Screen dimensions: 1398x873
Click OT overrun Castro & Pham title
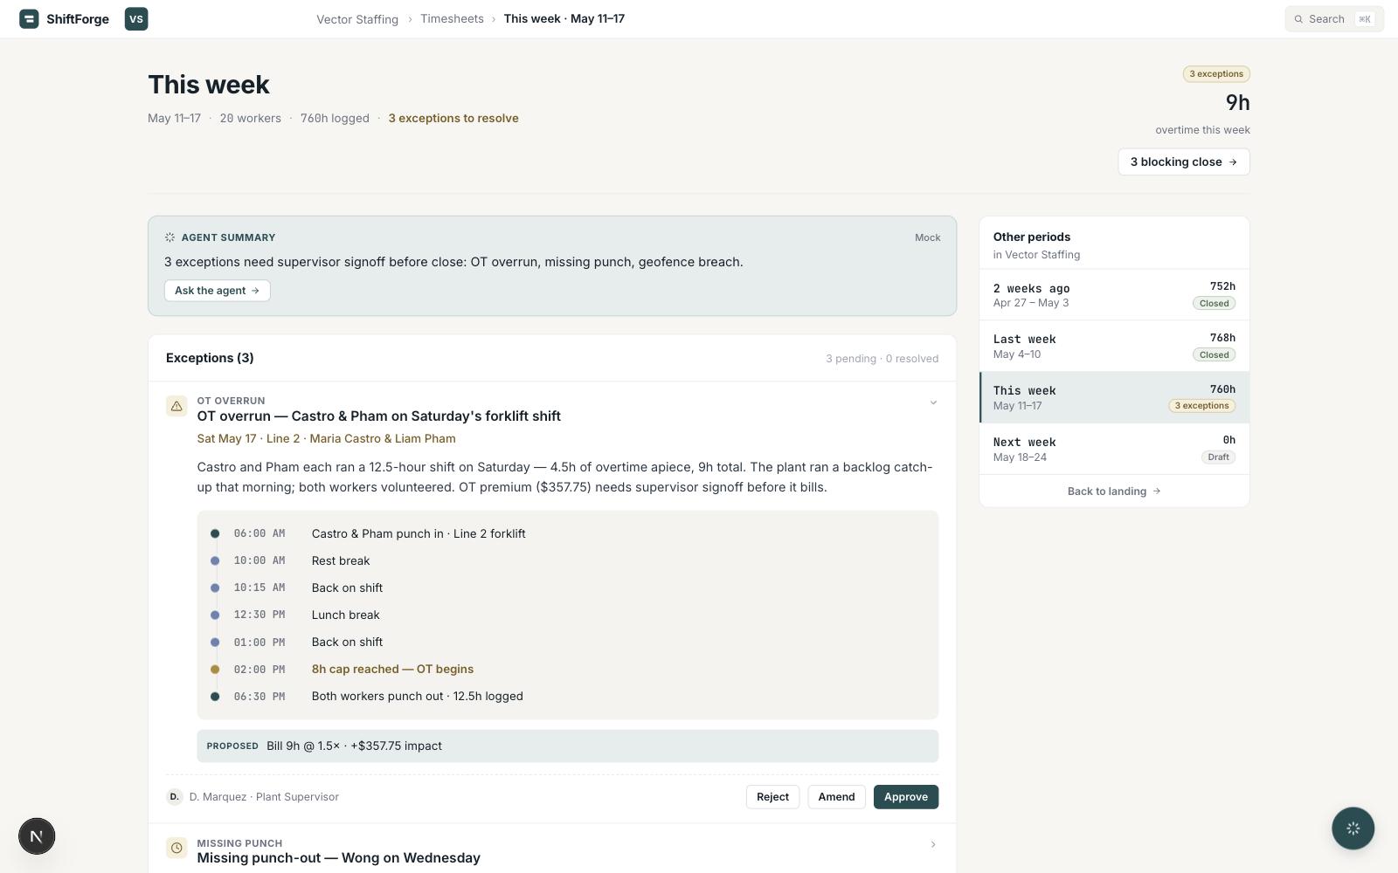379,416
